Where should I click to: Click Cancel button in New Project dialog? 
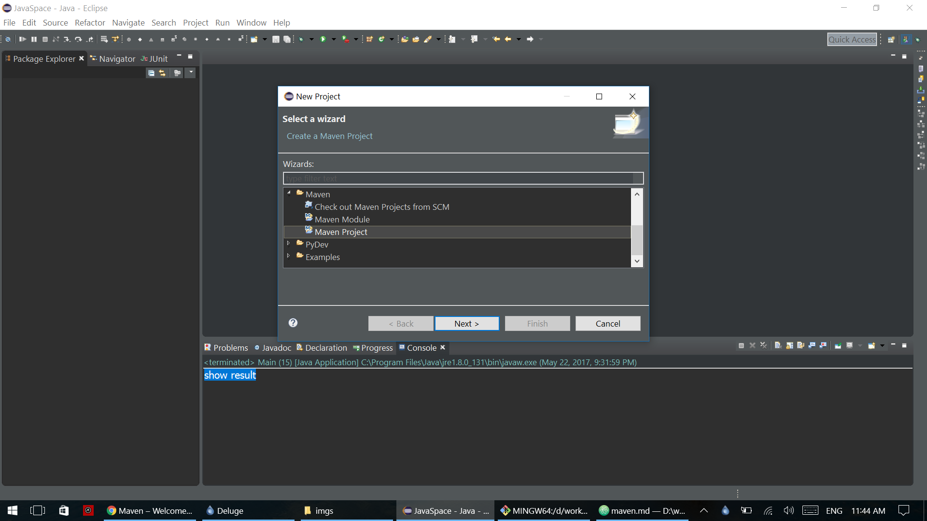click(608, 324)
